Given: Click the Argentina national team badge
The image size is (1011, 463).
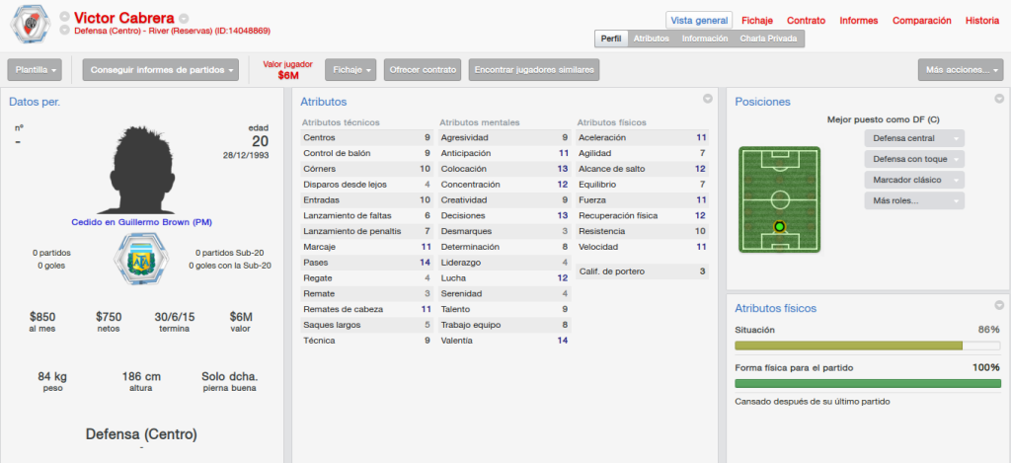Looking at the screenshot, I should [139, 260].
